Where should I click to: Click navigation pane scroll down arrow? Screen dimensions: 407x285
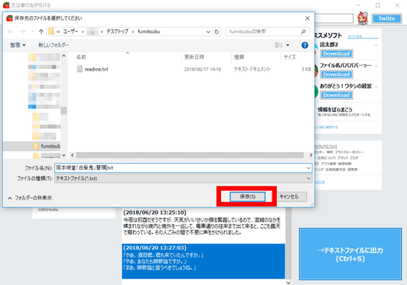click(64, 155)
